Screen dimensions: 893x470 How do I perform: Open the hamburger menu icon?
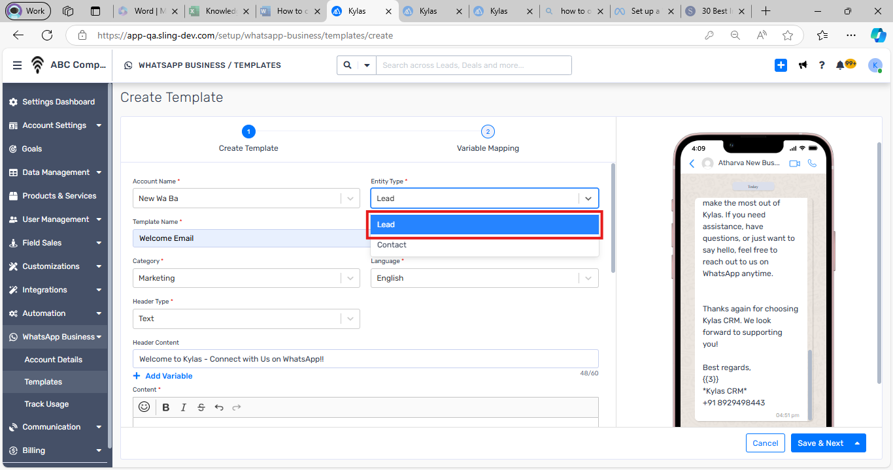17,65
